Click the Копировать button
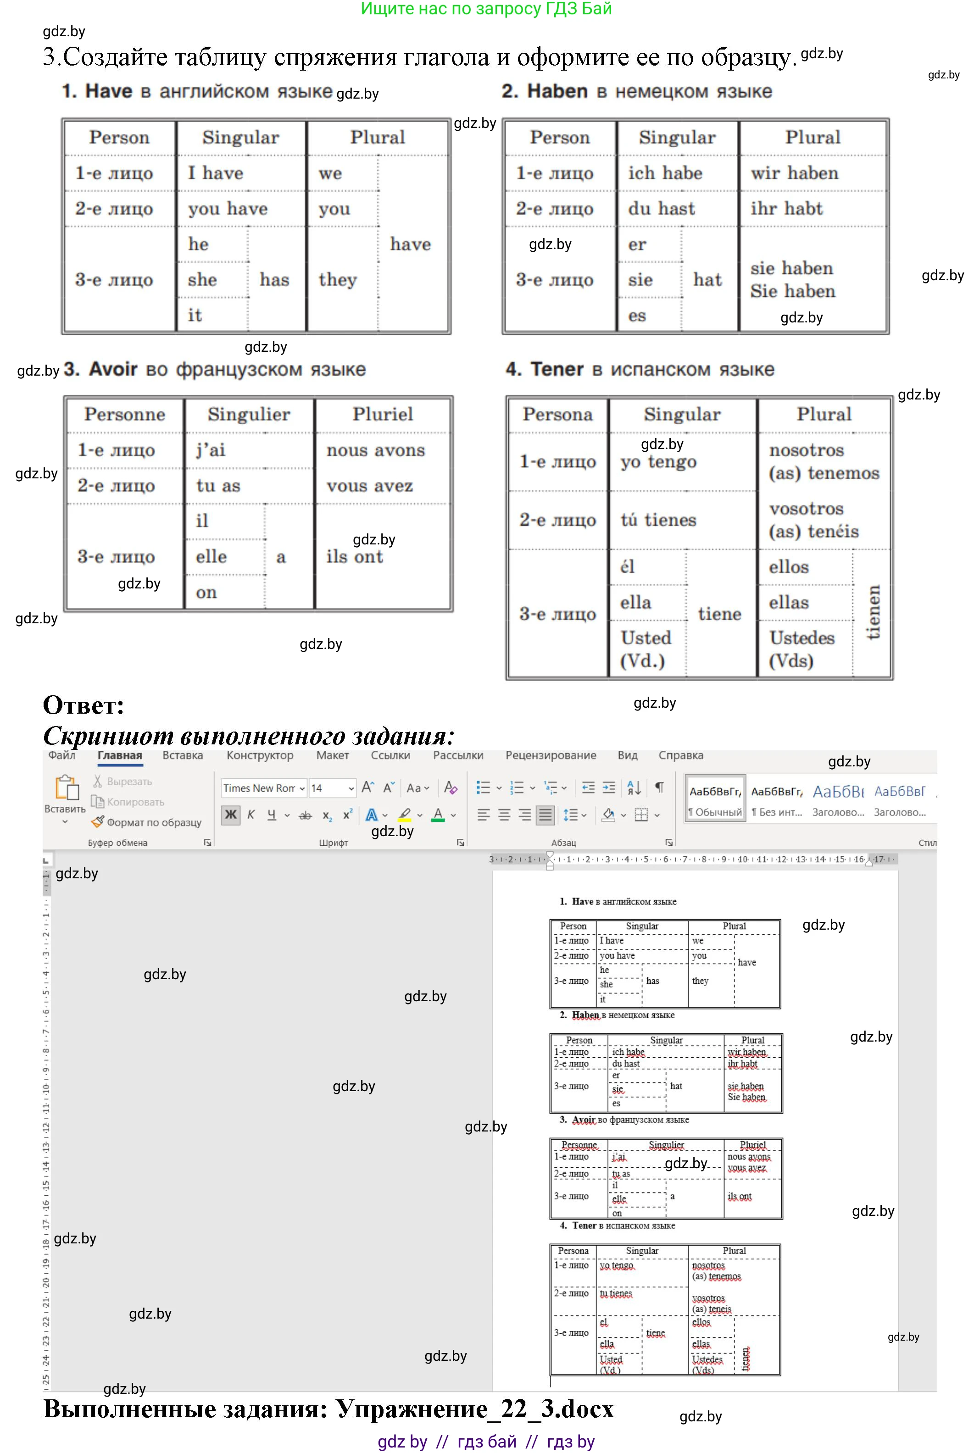The image size is (974, 1453). (128, 802)
